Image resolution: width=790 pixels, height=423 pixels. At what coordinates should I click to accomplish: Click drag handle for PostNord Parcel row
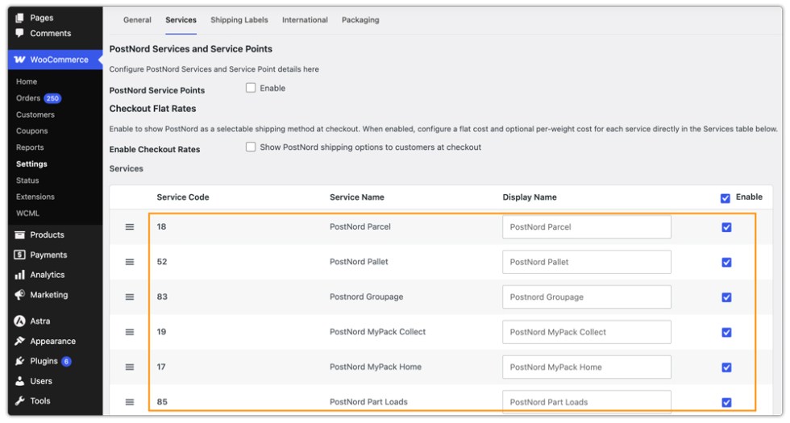130,227
